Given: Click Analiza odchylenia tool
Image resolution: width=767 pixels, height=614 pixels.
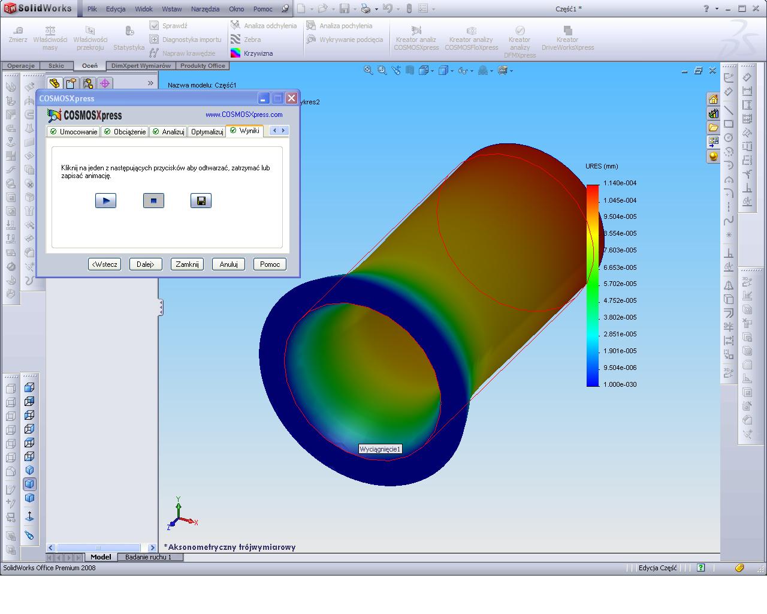Looking at the screenshot, I should coord(264,26).
